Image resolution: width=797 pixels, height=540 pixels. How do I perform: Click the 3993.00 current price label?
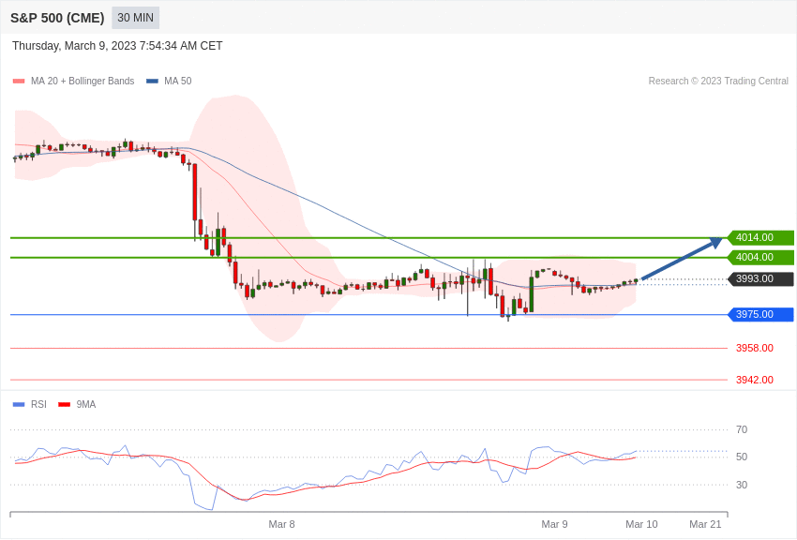[761, 278]
